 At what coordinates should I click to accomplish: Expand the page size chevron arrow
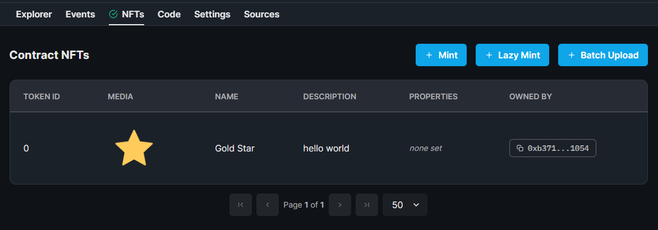coord(416,205)
